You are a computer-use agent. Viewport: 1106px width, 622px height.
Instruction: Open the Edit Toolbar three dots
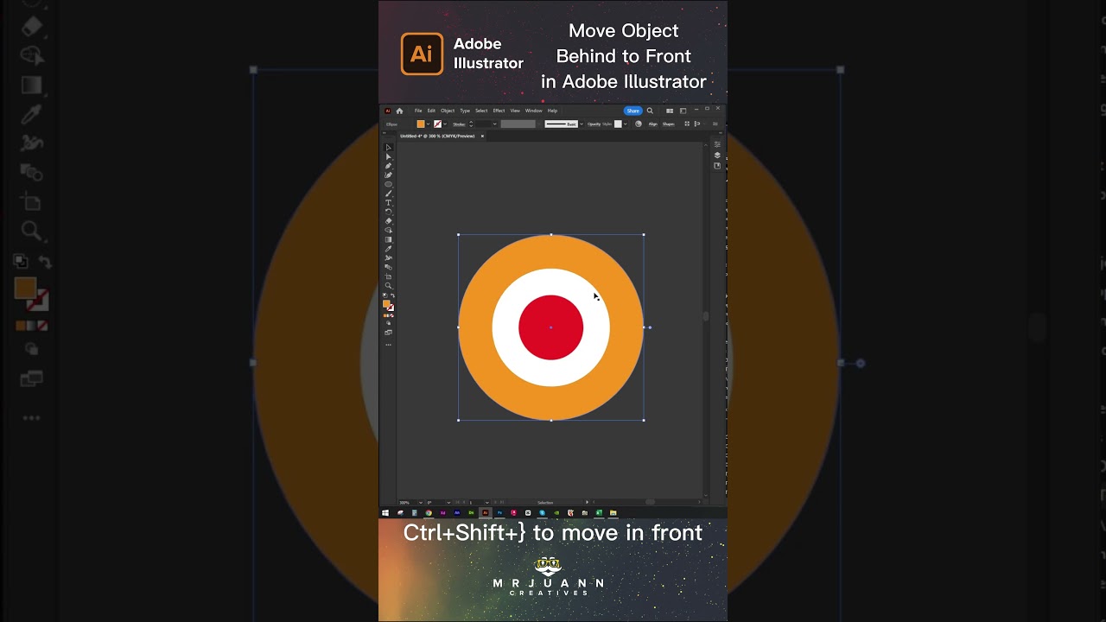[388, 345]
